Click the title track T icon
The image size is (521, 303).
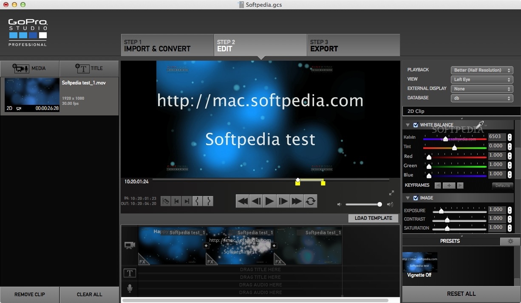(130, 273)
